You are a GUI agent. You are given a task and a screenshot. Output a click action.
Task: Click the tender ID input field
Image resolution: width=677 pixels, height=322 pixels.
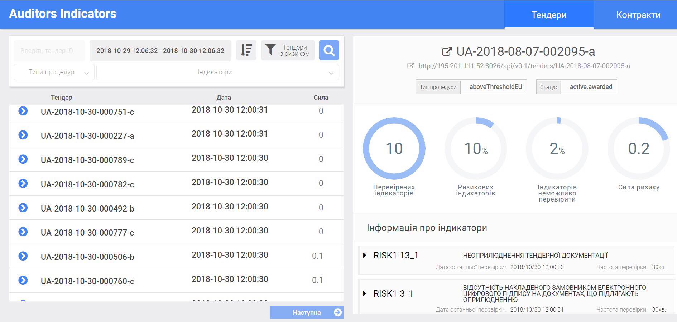tap(49, 51)
